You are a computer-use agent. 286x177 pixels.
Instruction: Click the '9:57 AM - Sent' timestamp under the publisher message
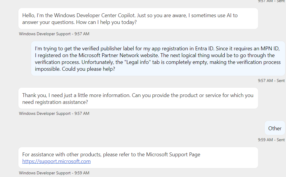point(271,81)
